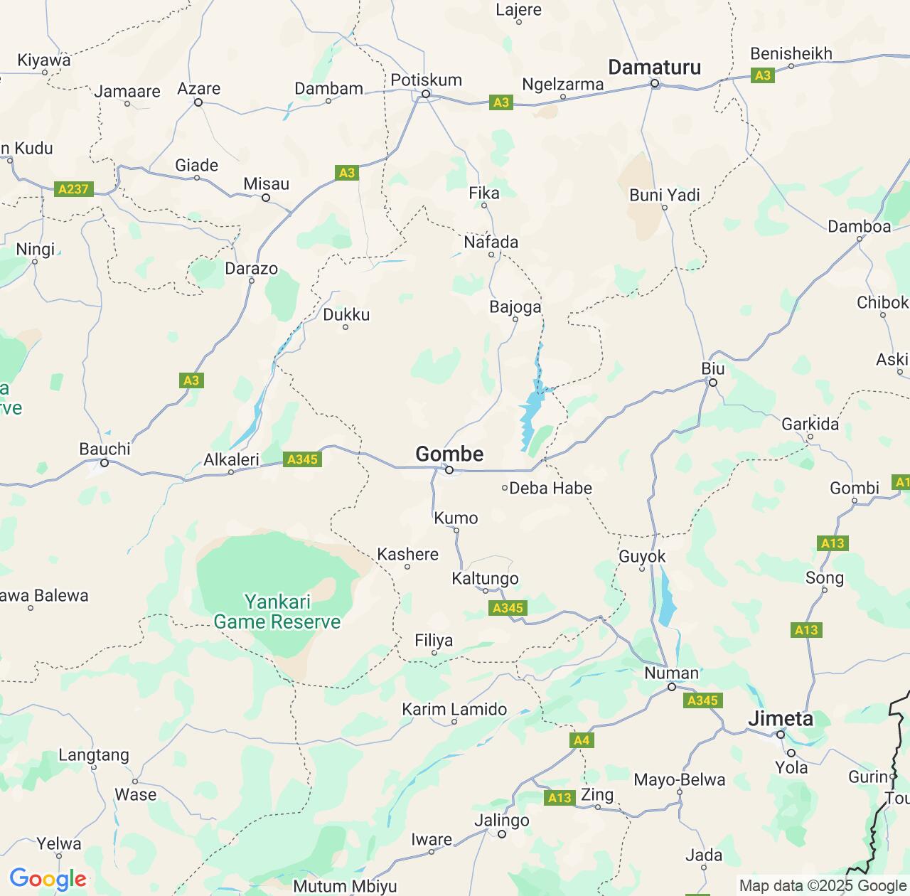
Task: Click the Dukku town marker
Action: [x=346, y=327]
